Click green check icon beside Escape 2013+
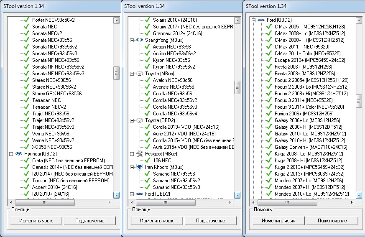 269,60
